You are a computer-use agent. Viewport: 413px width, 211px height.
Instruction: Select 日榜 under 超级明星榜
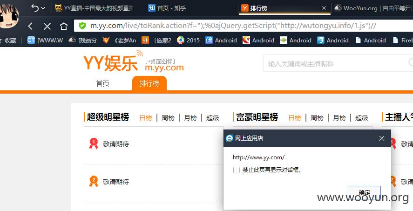(x=146, y=118)
